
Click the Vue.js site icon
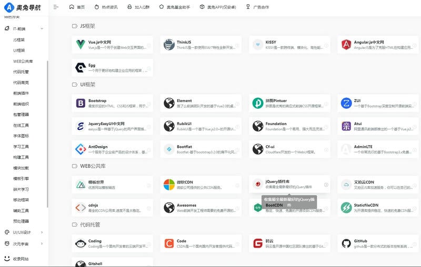pyautogui.click(x=81, y=45)
